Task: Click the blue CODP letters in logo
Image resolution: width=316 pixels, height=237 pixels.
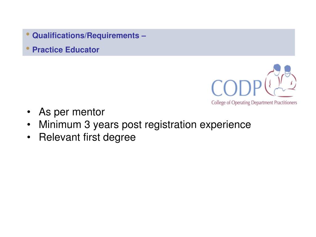Action: point(236,88)
